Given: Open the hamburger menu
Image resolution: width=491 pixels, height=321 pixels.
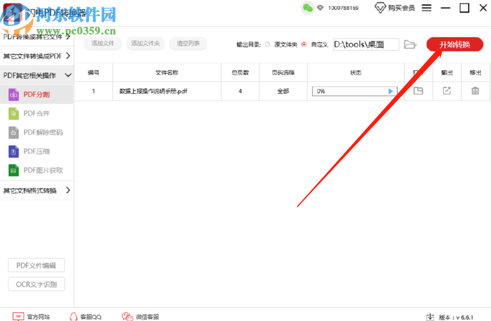Looking at the screenshot, I should 426,8.
